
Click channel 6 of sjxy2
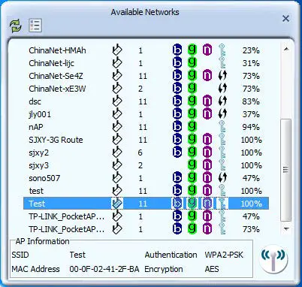coord(140,153)
